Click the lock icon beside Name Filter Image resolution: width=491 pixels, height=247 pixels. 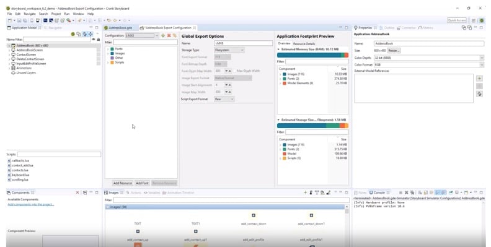[x=99, y=40]
